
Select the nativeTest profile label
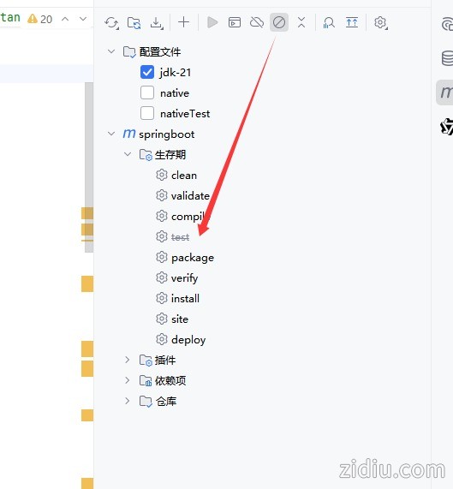click(x=185, y=114)
